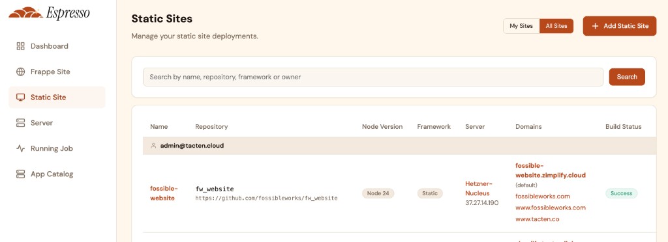The image size is (668, 242).
Task: Select Static Site in the sidebar
Action: click(x=57, y=97)
